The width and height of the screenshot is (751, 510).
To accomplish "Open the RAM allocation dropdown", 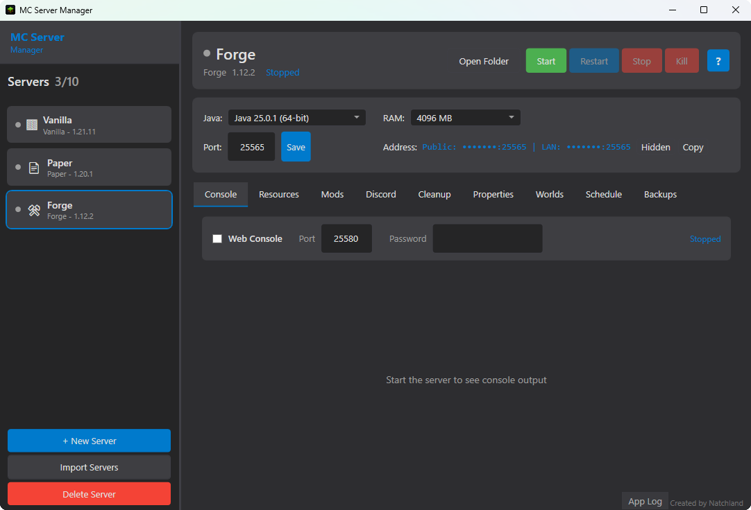I will point(465,117).
